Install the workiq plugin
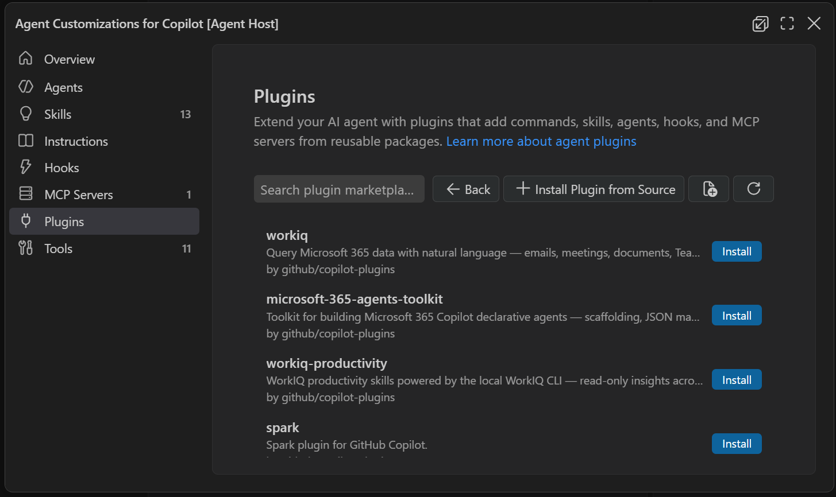The width and height of the screenshot is (836, 497). coord(737,251)
